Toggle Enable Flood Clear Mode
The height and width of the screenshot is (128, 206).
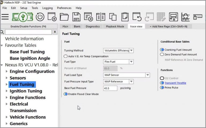66,94
